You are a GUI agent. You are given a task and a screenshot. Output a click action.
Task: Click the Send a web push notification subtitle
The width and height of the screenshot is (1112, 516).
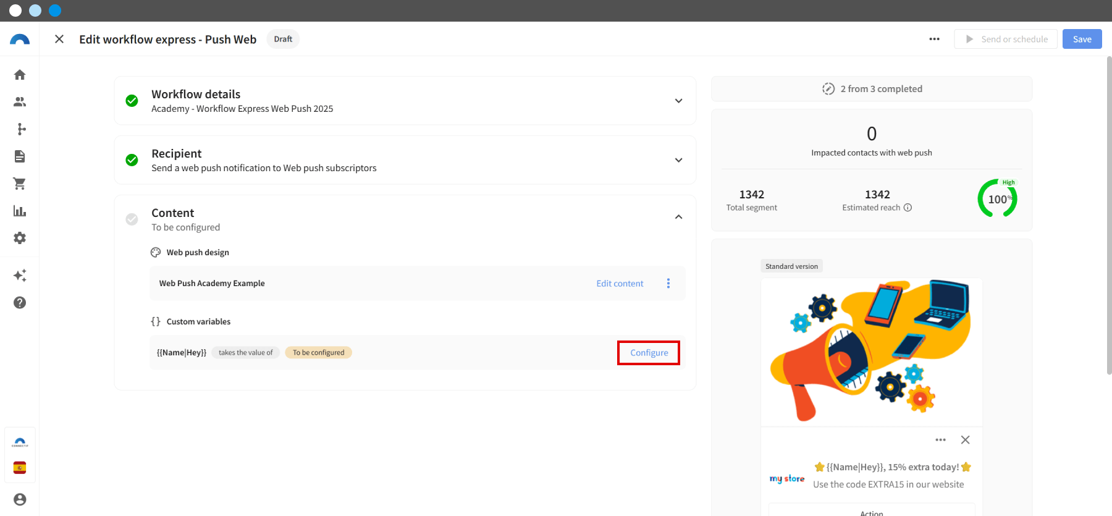click(264, 168)
